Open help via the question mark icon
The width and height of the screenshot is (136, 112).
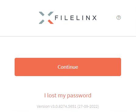(x=119, y=18)
